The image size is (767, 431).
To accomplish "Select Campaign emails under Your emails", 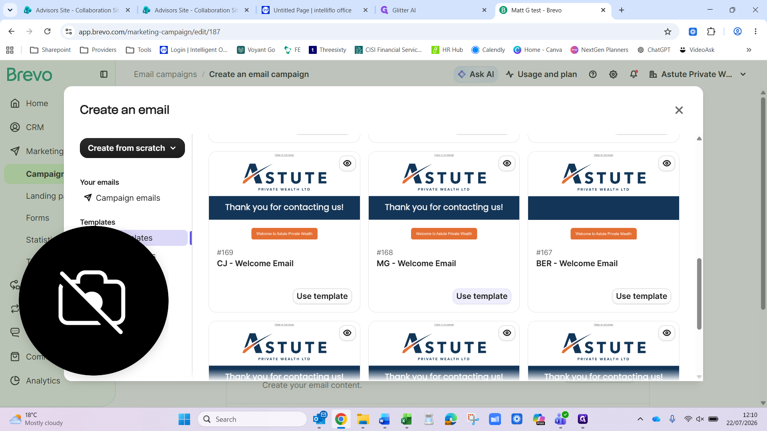I will coord(122,198).
